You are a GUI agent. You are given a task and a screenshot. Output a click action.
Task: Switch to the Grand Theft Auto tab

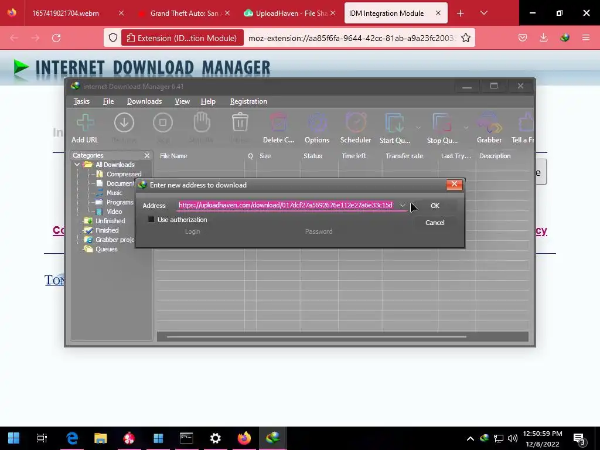[184, 13]
